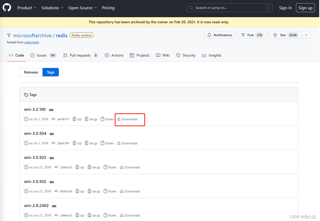Open the GitHub home logo
The image size is (320, 221).
tap(7, 8)
